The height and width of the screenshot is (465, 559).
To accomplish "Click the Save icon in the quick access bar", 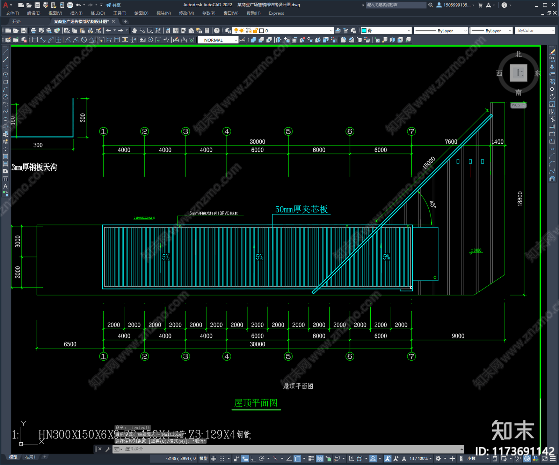I will [x=37, y=5].
